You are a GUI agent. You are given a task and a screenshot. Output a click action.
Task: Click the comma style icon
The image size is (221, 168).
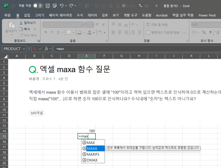click(x=210, y=32)
